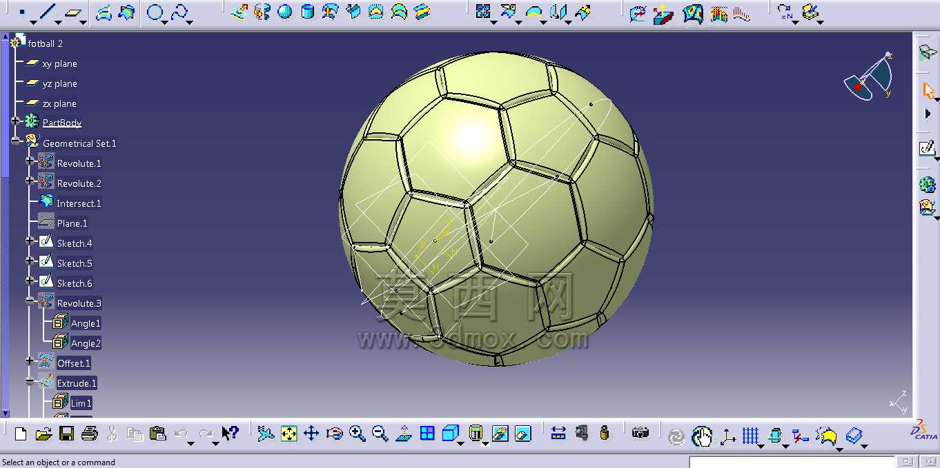Open the Circle tool dropdown arrow

(165, 22)
